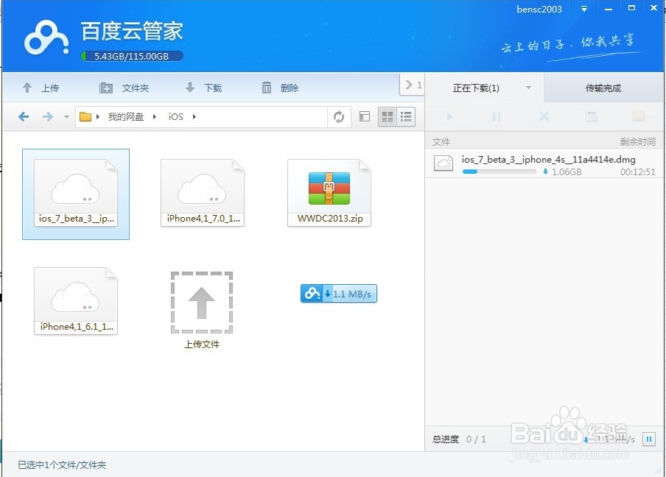This screenshot has width=666, height=477.
Task: Open the 正在下载 tab dropdown arrow
Action: [527, 88]
